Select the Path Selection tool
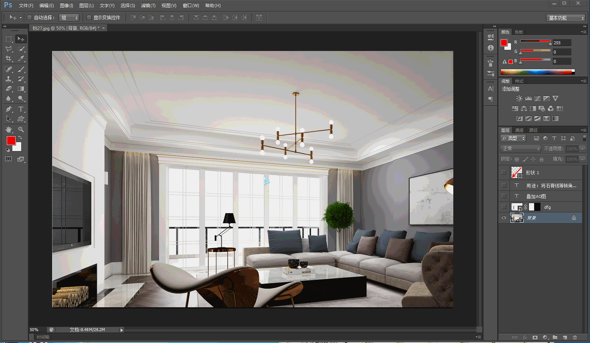 coord(9,119)
